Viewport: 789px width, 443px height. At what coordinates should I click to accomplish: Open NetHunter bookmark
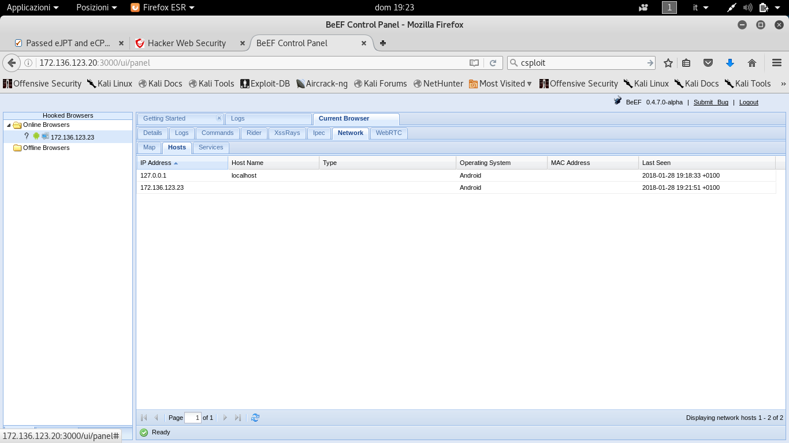coord(438,84)
